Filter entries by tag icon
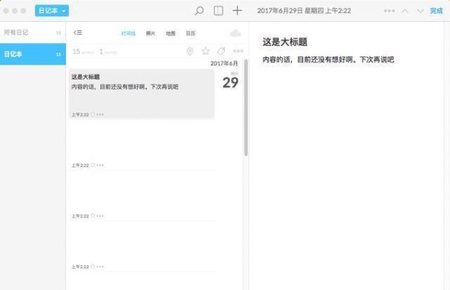The height and width of the screenshot is (290, 450). (x=221, y=51)
